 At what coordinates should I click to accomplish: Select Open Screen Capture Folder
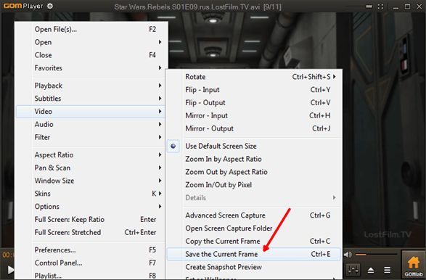point(254,228)
